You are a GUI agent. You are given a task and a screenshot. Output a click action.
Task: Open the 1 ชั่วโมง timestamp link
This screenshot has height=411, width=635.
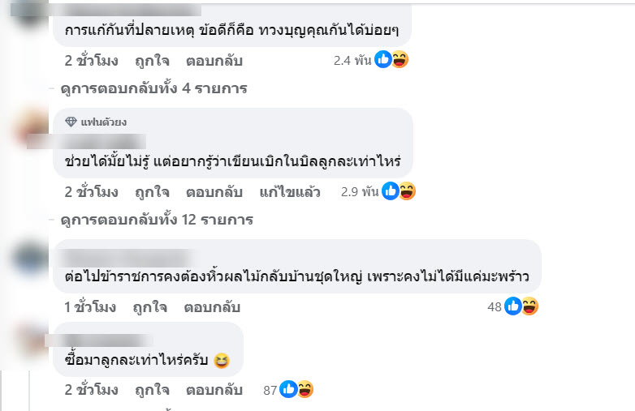(x=90, y=307)
